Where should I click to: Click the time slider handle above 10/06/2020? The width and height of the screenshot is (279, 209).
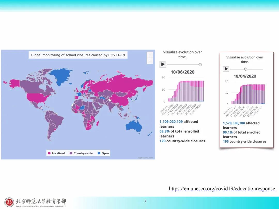(x=200, y=65)
